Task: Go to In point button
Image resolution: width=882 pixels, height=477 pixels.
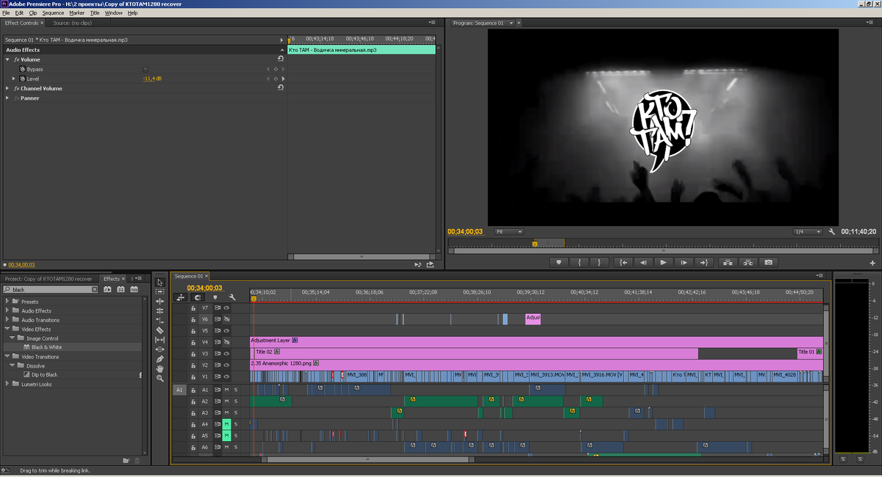Action: click(623, 262)
